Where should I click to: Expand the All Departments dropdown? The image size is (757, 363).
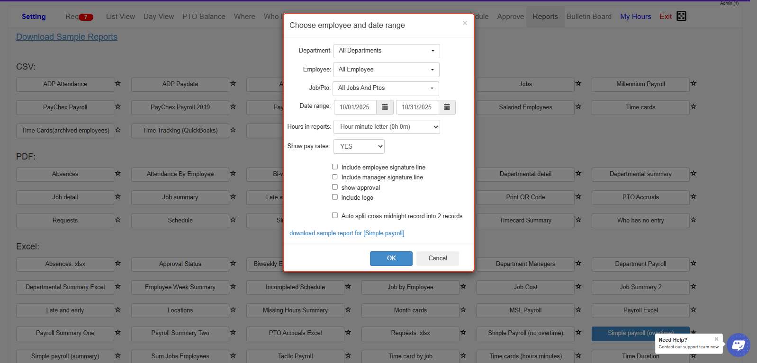click(387, 51)
